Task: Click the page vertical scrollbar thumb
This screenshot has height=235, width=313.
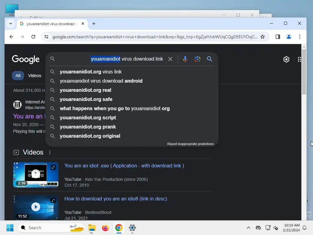Action: [x=304, y=72]
